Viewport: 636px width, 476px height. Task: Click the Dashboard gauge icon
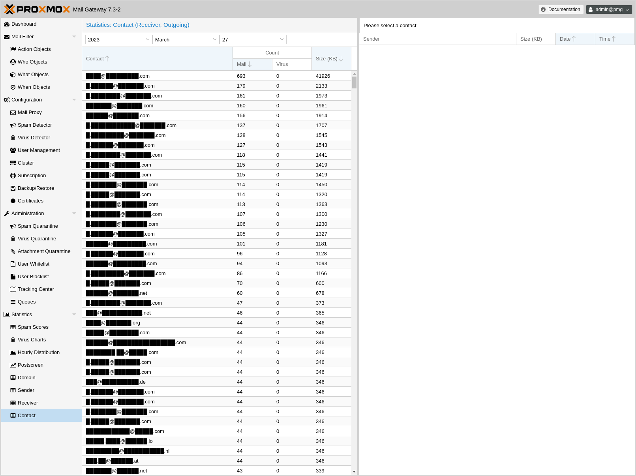click(7, 24)
